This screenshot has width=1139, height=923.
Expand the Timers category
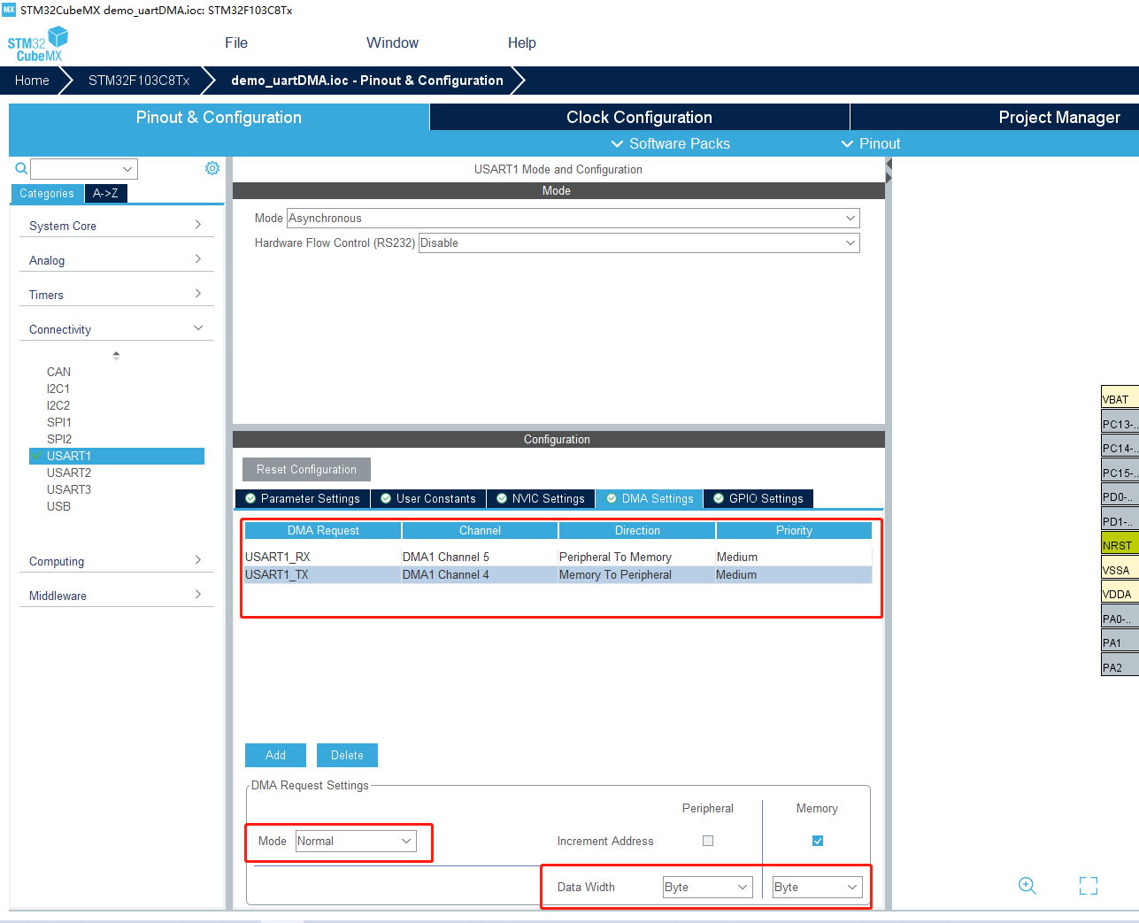coord(116,295)
